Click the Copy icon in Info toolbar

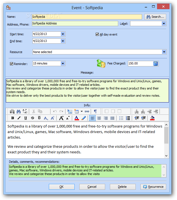[x=40, y=111]
